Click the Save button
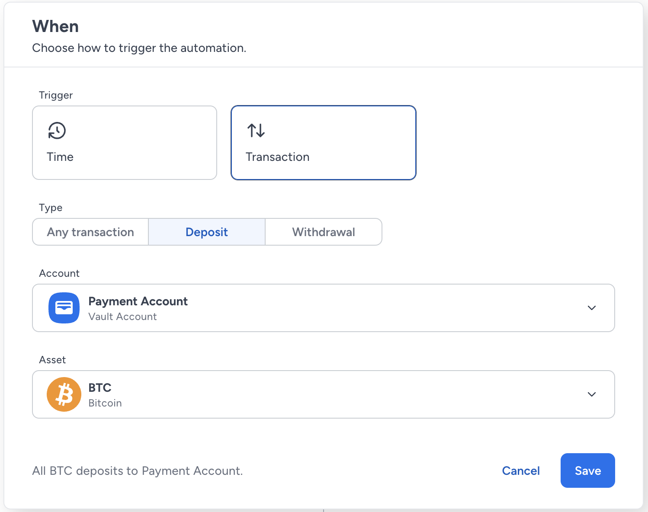648x512 pixels. tap(587, 470)
